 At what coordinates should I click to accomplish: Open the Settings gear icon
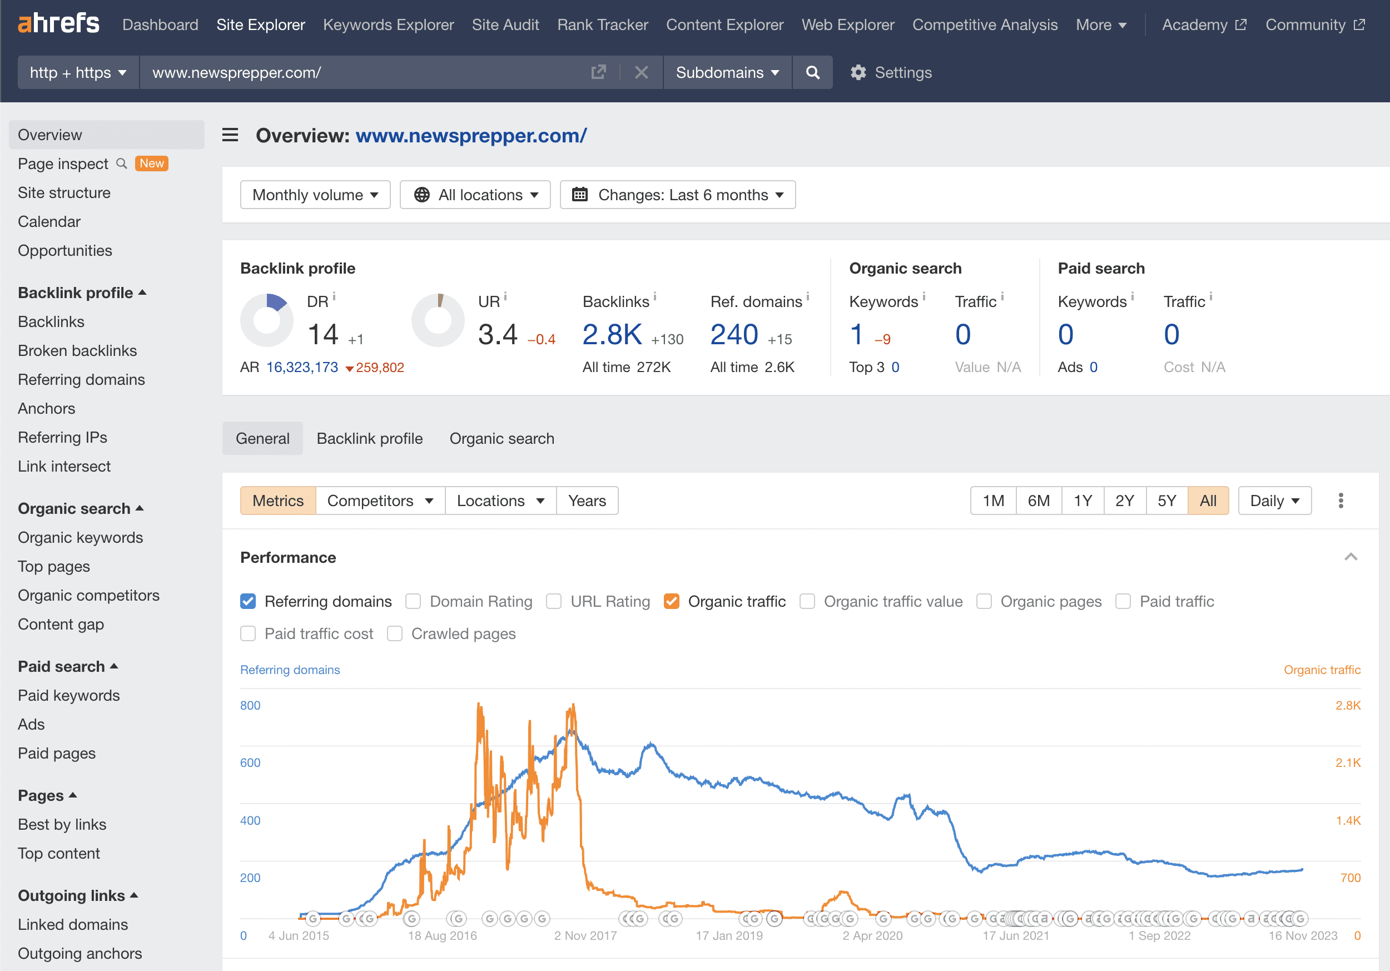click(x=858, y=73)
